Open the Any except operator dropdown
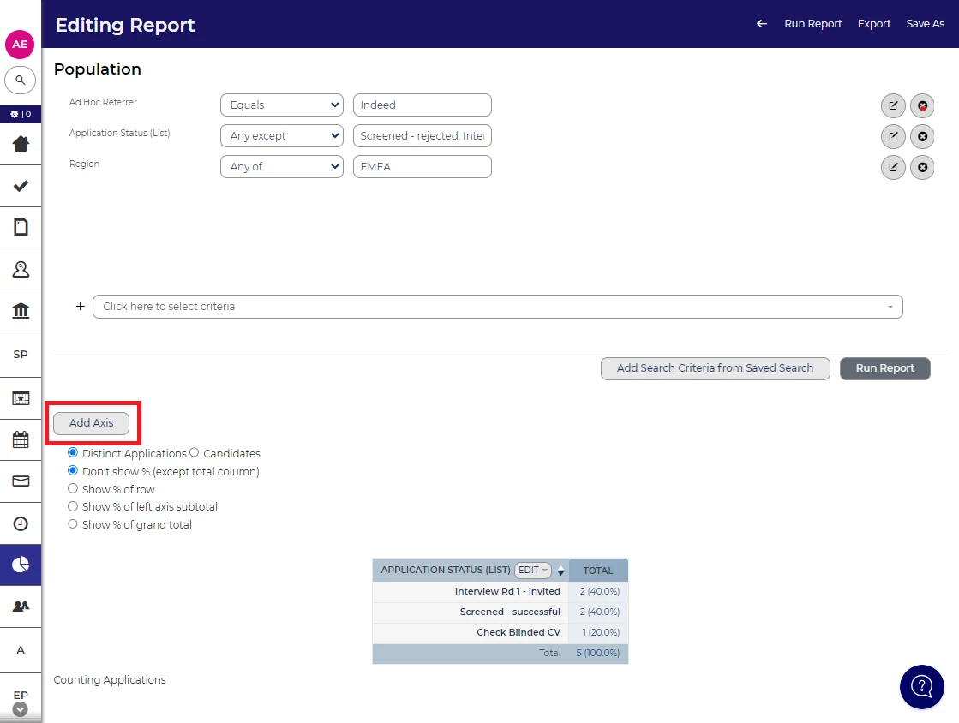The height and width of the screenshot is (723, 959). pos(282,135)
